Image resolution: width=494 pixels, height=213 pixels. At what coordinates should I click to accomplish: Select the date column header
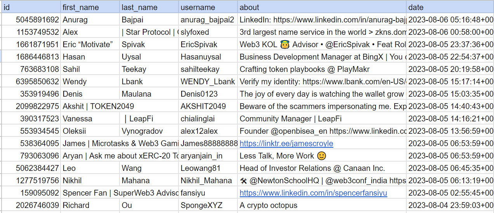450,7
